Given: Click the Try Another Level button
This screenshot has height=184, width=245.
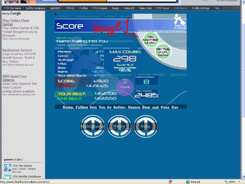Looking at the screenshot, I should point(150,40).
